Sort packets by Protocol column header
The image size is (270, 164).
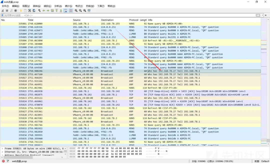click(133, 20)
